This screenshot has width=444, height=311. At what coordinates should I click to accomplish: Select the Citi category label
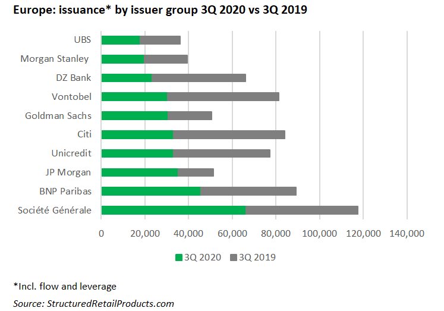84,134
